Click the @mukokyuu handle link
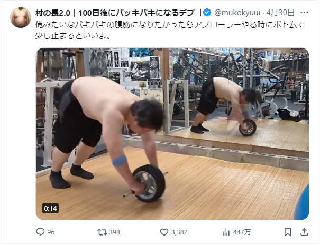Screen dimensions: 320x245 coord(237,13)
